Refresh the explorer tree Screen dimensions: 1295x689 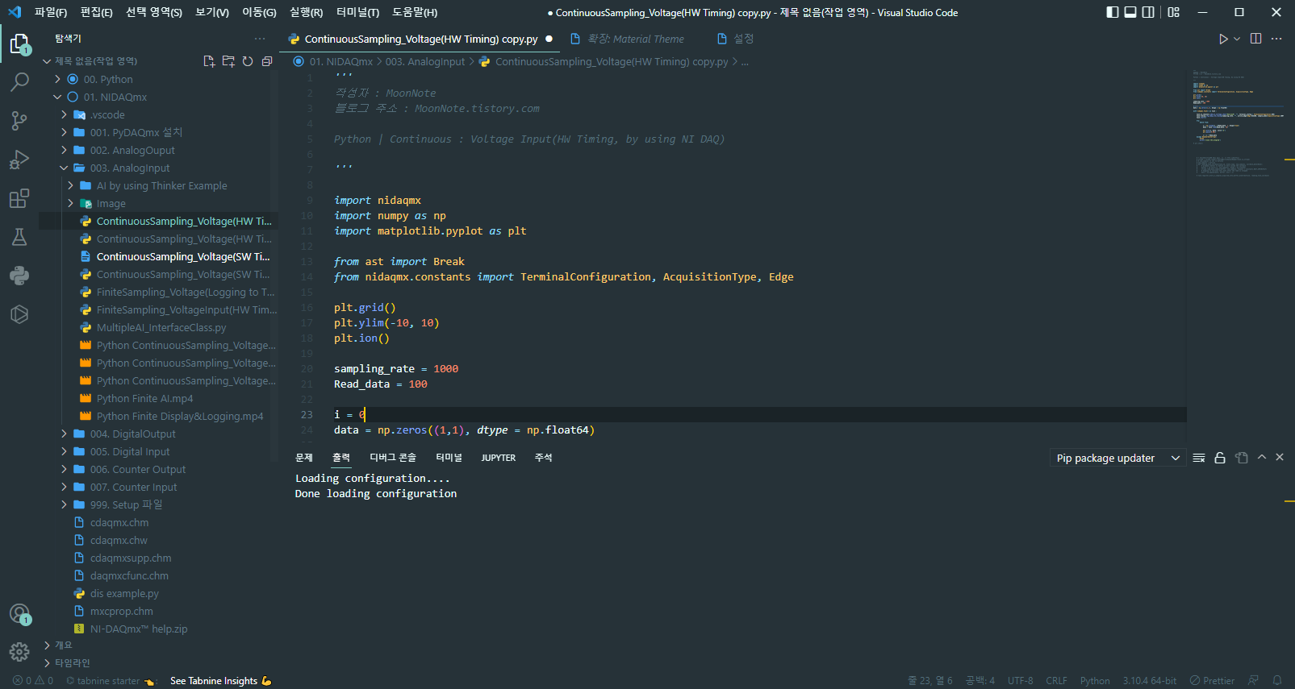click(248, 61)
